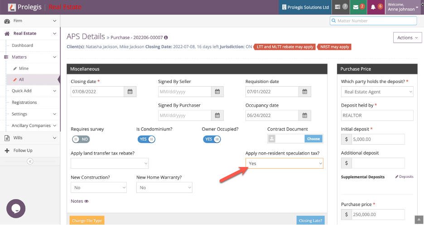Toggle the Is Condominium switch

pos(146,139)
